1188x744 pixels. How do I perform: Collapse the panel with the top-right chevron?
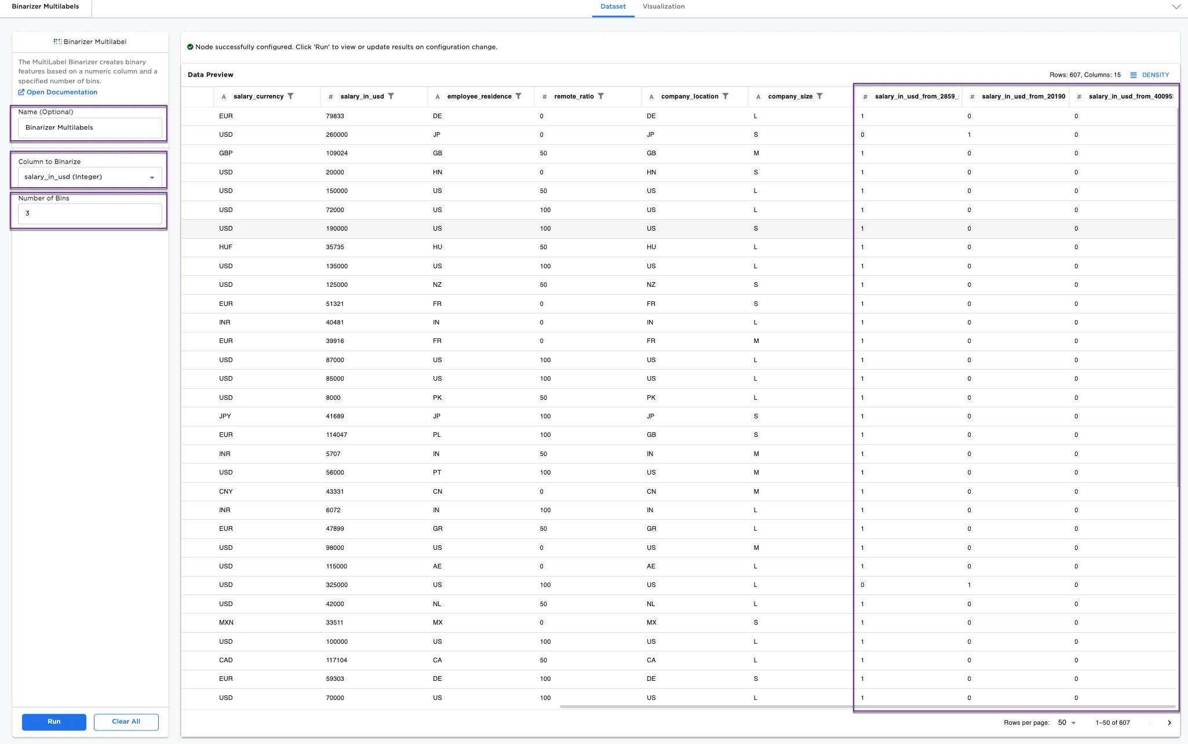[1176, 6]
